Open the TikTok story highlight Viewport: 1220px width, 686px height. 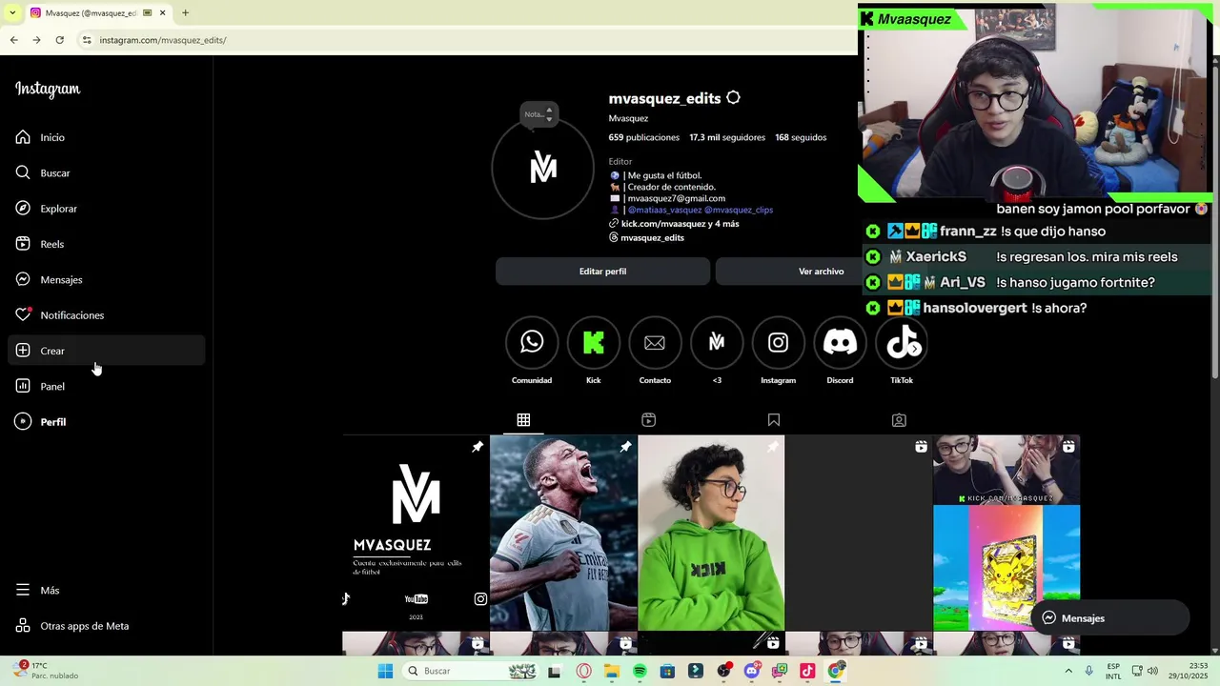[x=902, y=343]
